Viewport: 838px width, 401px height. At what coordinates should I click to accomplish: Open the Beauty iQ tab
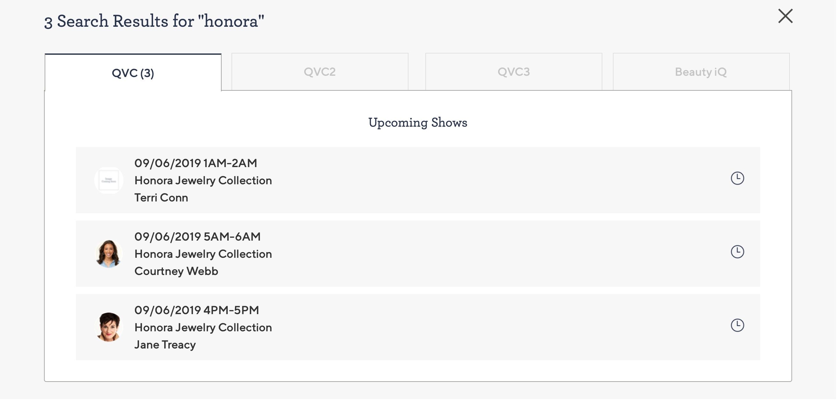[701, 72]
